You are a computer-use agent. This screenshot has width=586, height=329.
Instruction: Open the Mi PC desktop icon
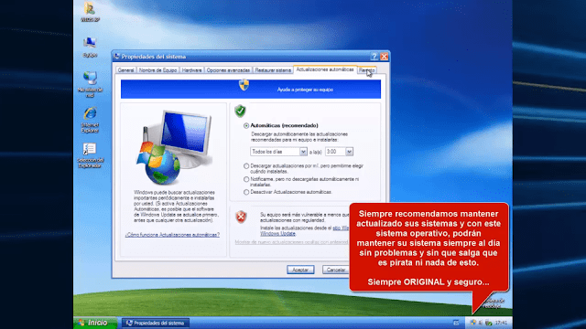(x=90, y=47)
